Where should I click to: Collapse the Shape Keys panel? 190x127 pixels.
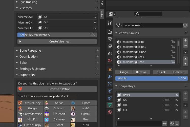126,86
